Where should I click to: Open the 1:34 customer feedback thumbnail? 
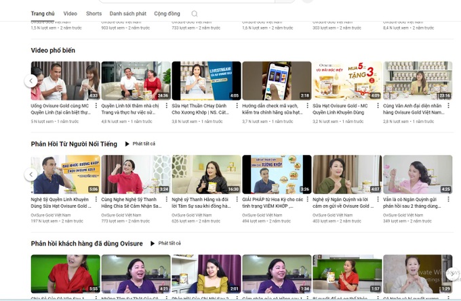coord(277,274)
